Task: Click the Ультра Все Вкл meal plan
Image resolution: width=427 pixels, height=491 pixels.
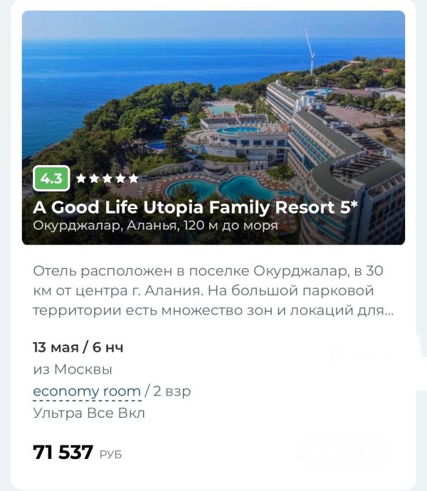Action: point(89,413)
